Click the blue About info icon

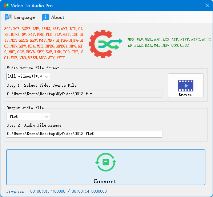pos(45,17)
